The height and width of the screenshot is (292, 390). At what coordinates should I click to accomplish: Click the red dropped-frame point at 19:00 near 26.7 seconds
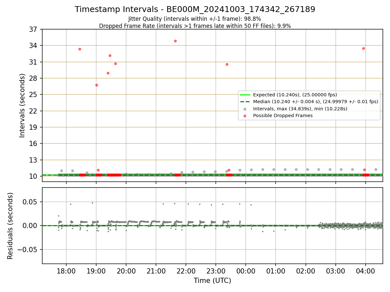[97, 85]
